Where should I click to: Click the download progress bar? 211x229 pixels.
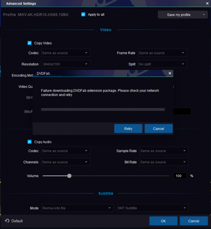click(103, 110)
